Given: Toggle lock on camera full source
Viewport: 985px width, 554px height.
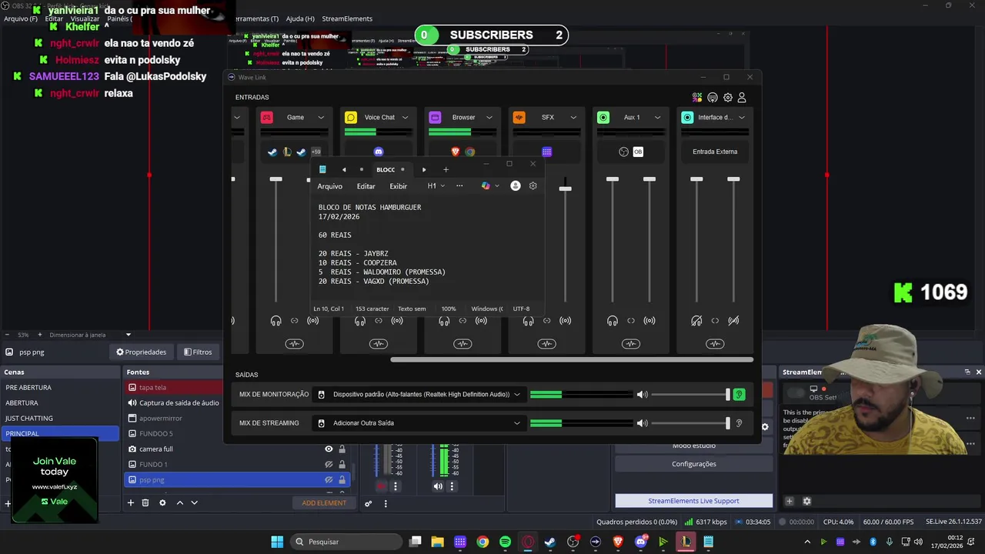Looking at the screenshot, I should click(342, 449).
